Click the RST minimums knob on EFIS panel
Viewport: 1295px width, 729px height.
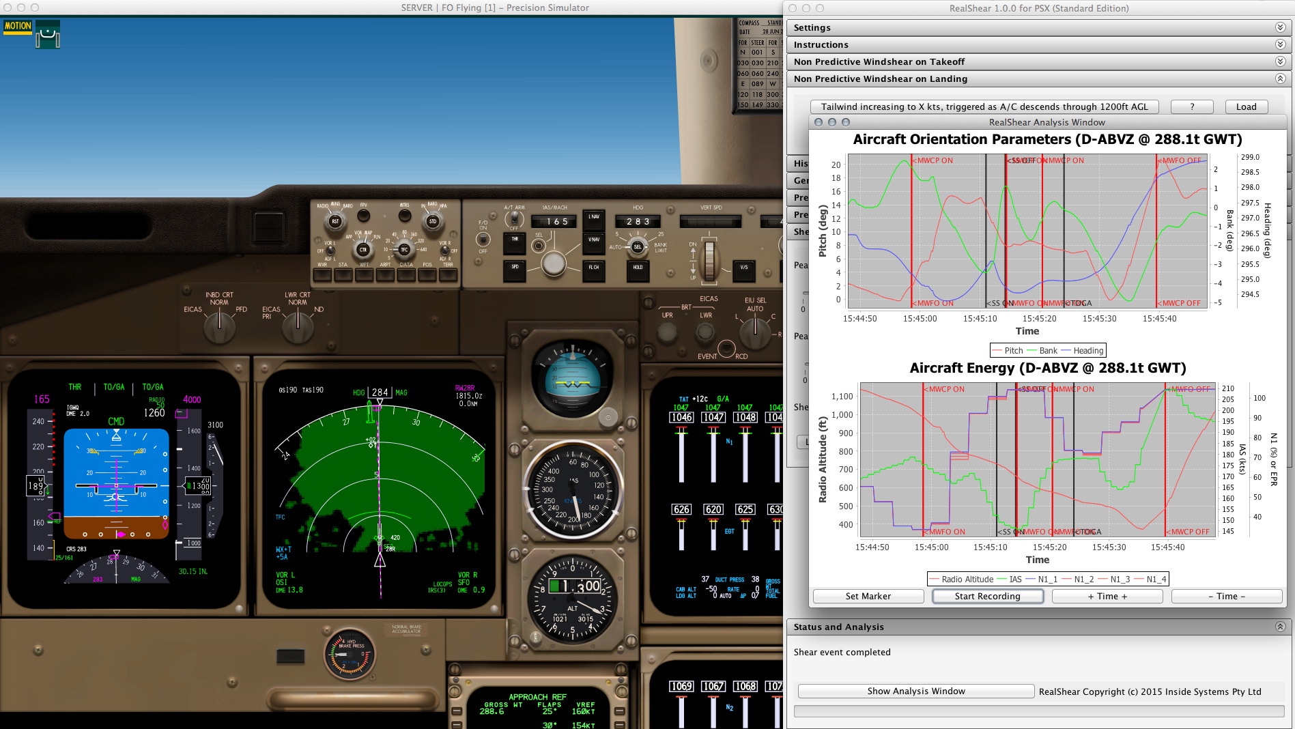click(x=335, y=221)
